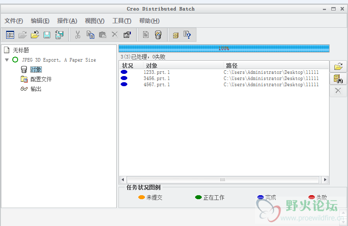Click the blank page icon beside 无标题
Viewport: 348px width, 226px height.
click(x=7, y=50)
